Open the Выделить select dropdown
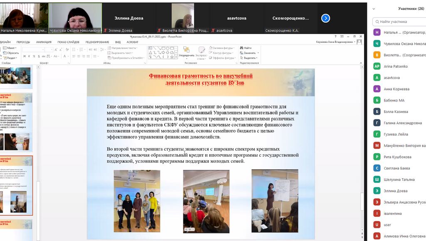This screenshot has height=241, width=426. click(249, 58)
